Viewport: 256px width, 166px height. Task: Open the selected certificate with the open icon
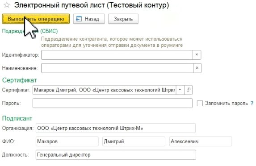pyautogui.click(x=188, y=90)
